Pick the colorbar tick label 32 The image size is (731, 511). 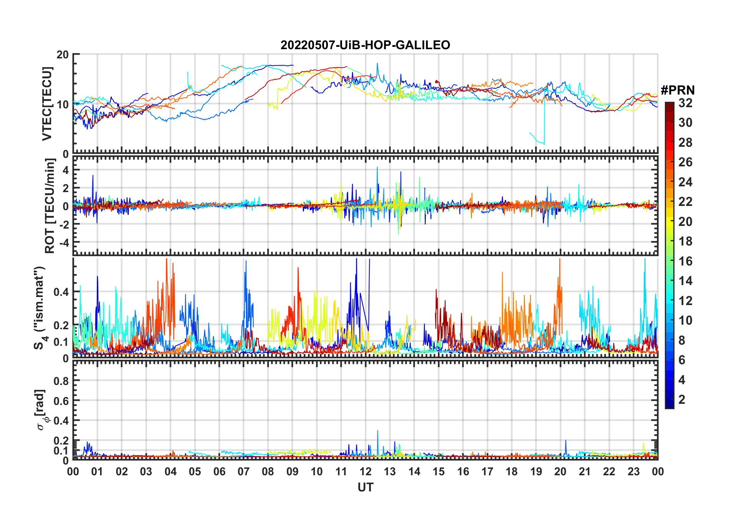685,103
